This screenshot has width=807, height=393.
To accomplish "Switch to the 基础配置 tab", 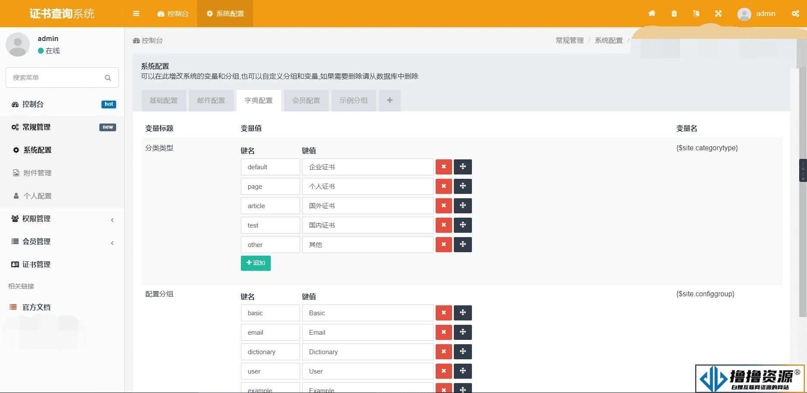I will click(164, 101).
